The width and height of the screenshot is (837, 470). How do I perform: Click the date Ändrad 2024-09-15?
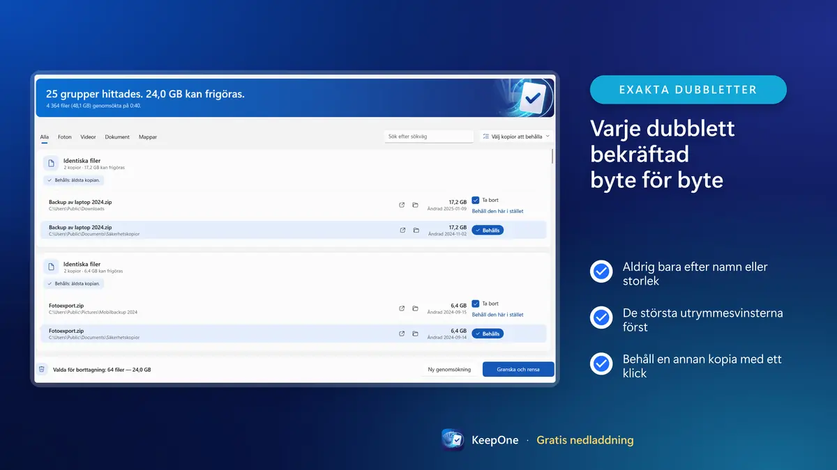click(447, 313)
